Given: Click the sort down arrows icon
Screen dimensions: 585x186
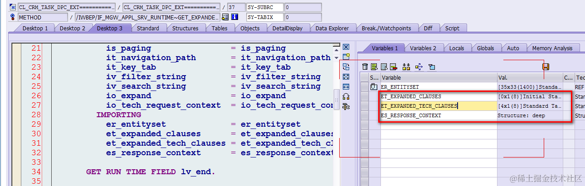Looking at the screenshot, I should pyautogui.click(x=406, y=67).
